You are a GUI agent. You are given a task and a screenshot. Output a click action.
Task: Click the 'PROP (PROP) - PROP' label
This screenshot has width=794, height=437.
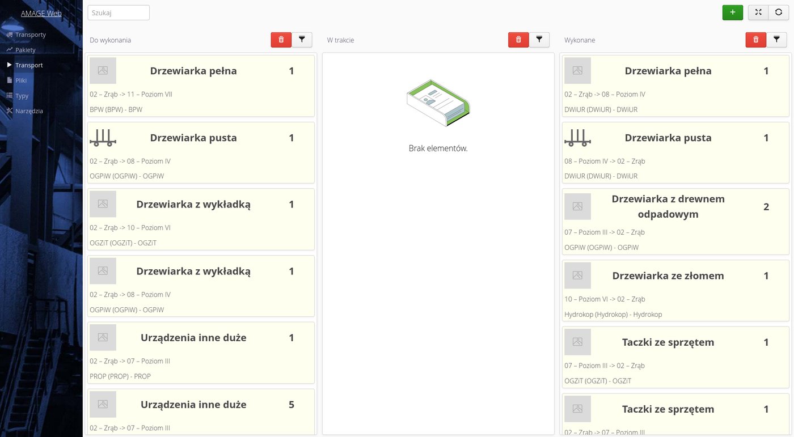120,376
